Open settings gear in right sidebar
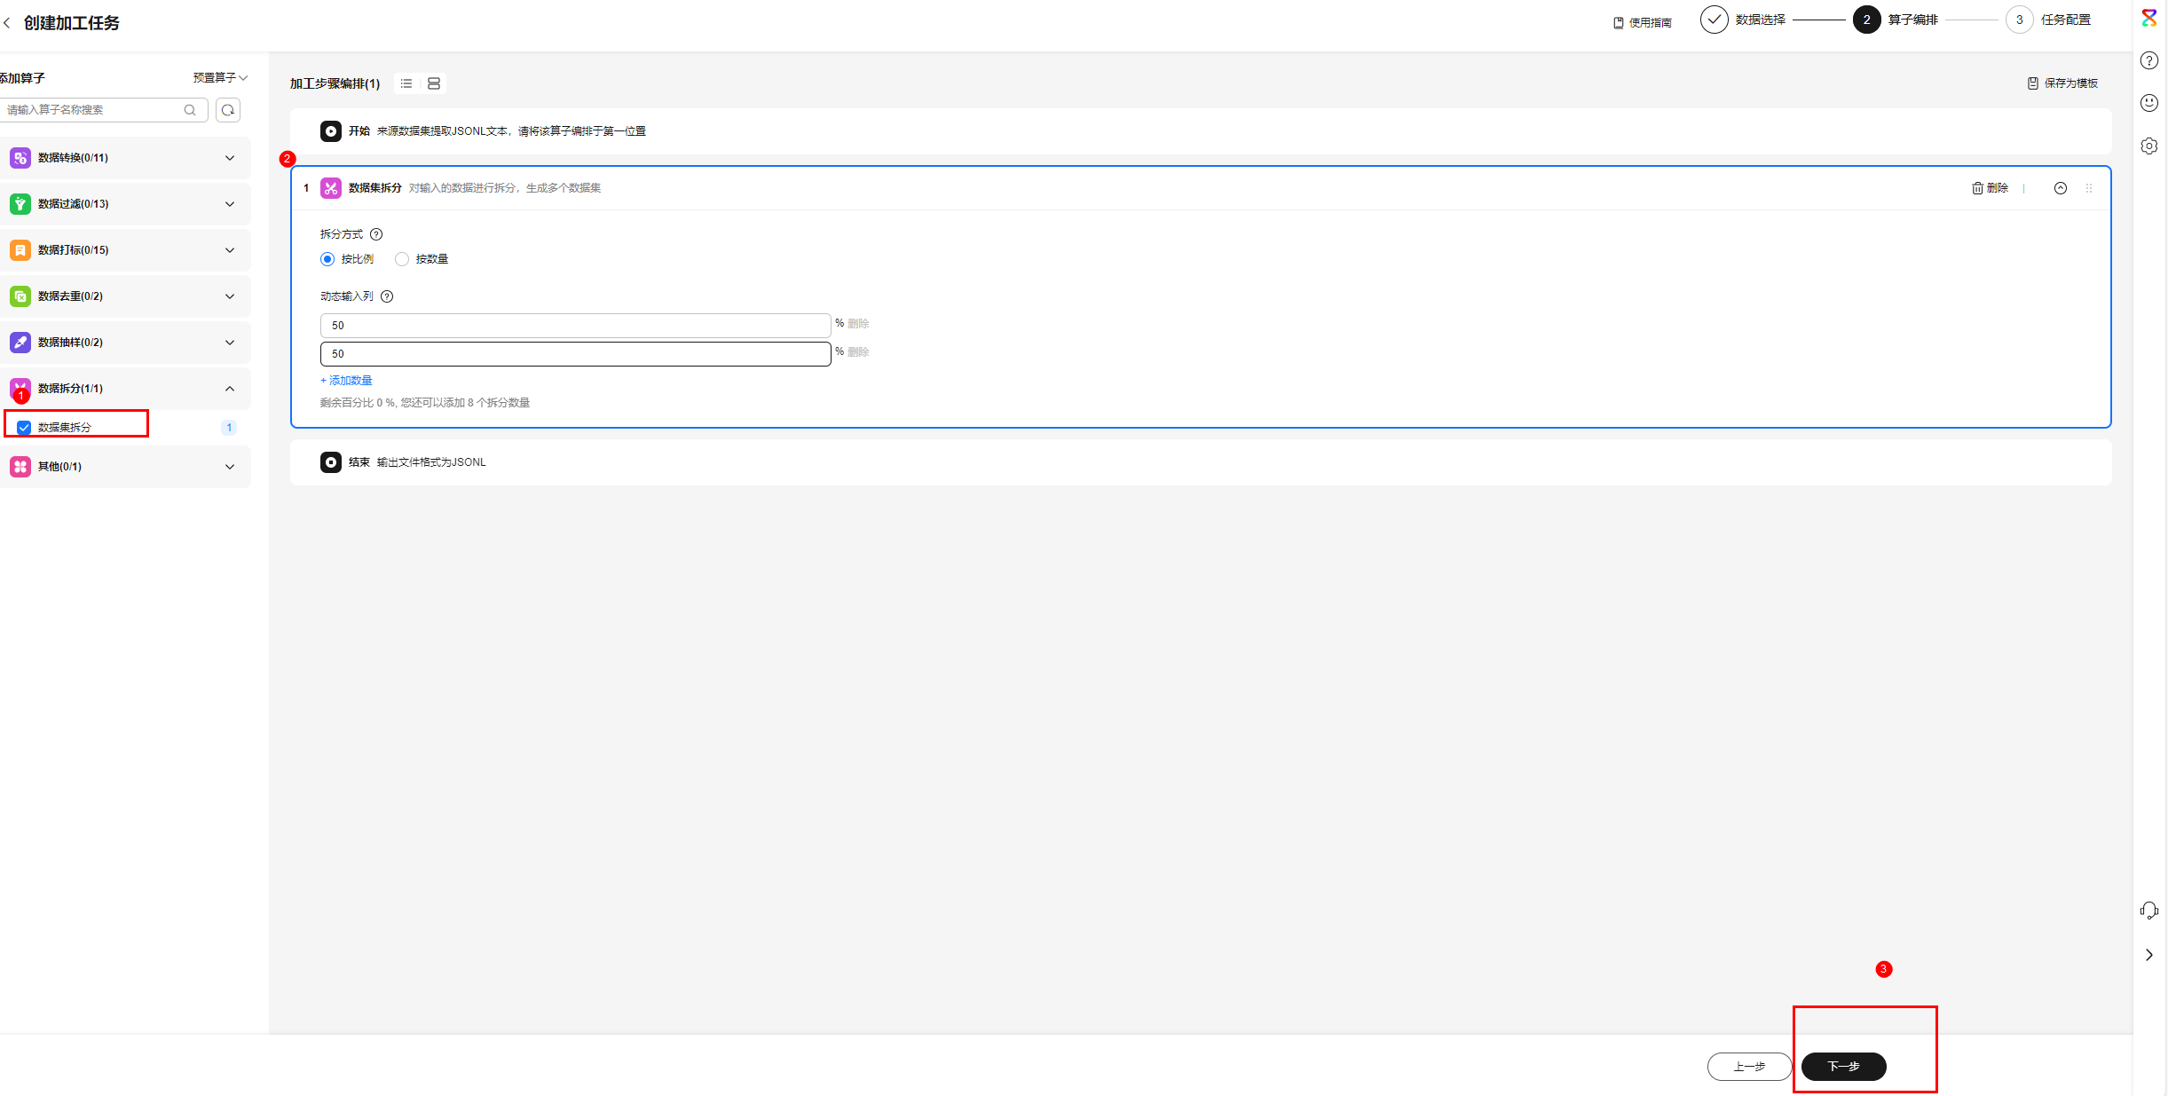2168x1096 pixels. 2148,146
